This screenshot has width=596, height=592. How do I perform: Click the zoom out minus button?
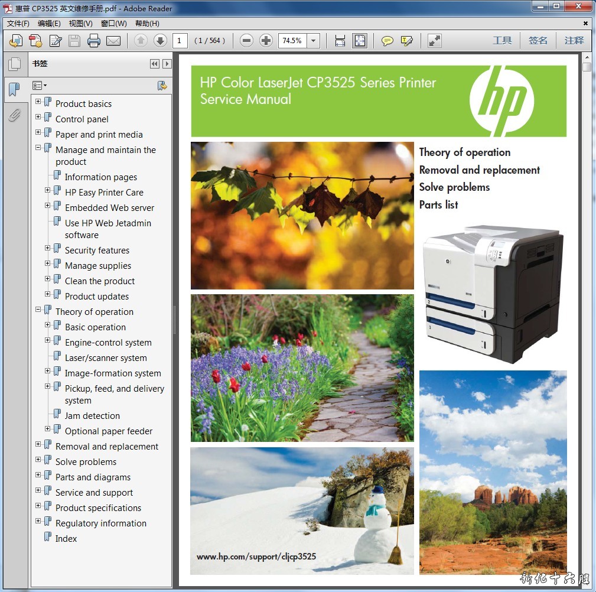click(247, 41)
